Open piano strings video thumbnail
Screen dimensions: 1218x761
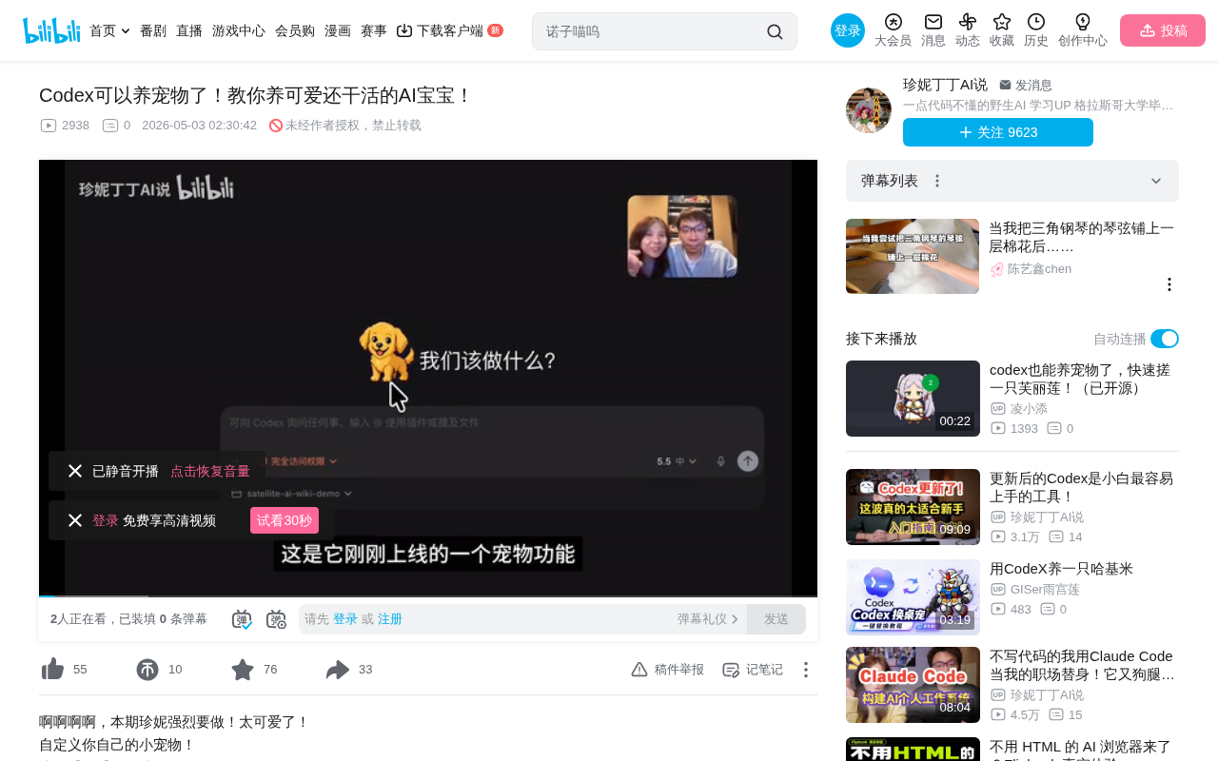913,256
